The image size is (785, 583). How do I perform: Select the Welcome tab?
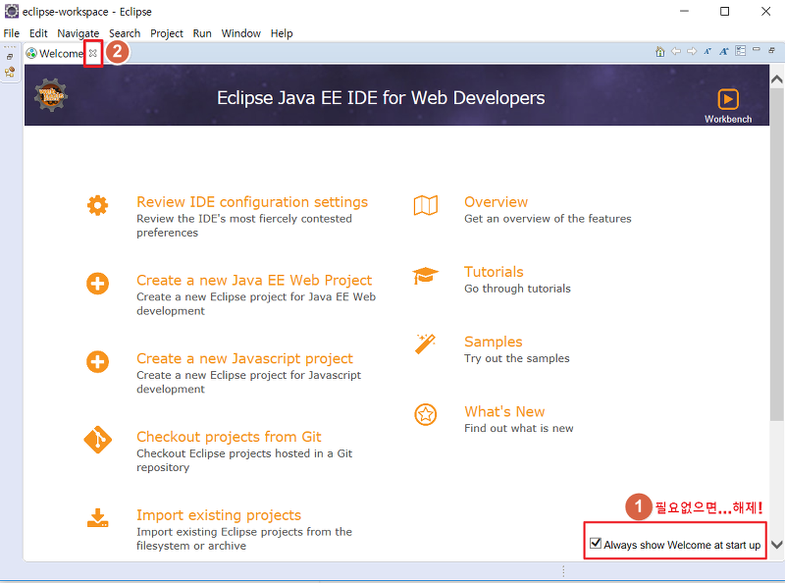pyautogui.click(x=61, y=53)
